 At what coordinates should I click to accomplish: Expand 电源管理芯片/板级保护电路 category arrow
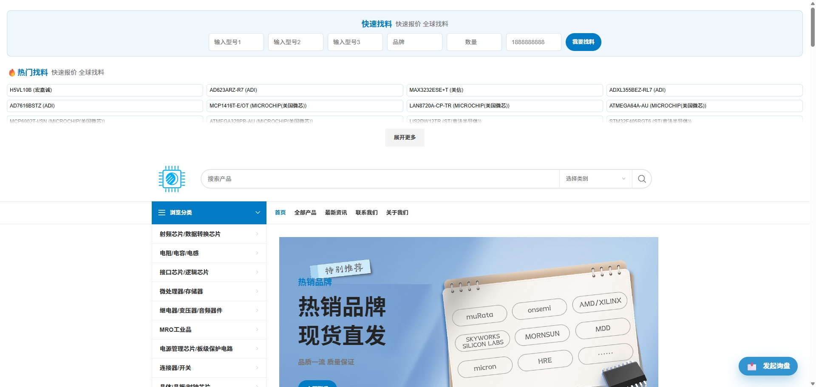(257, 349)
